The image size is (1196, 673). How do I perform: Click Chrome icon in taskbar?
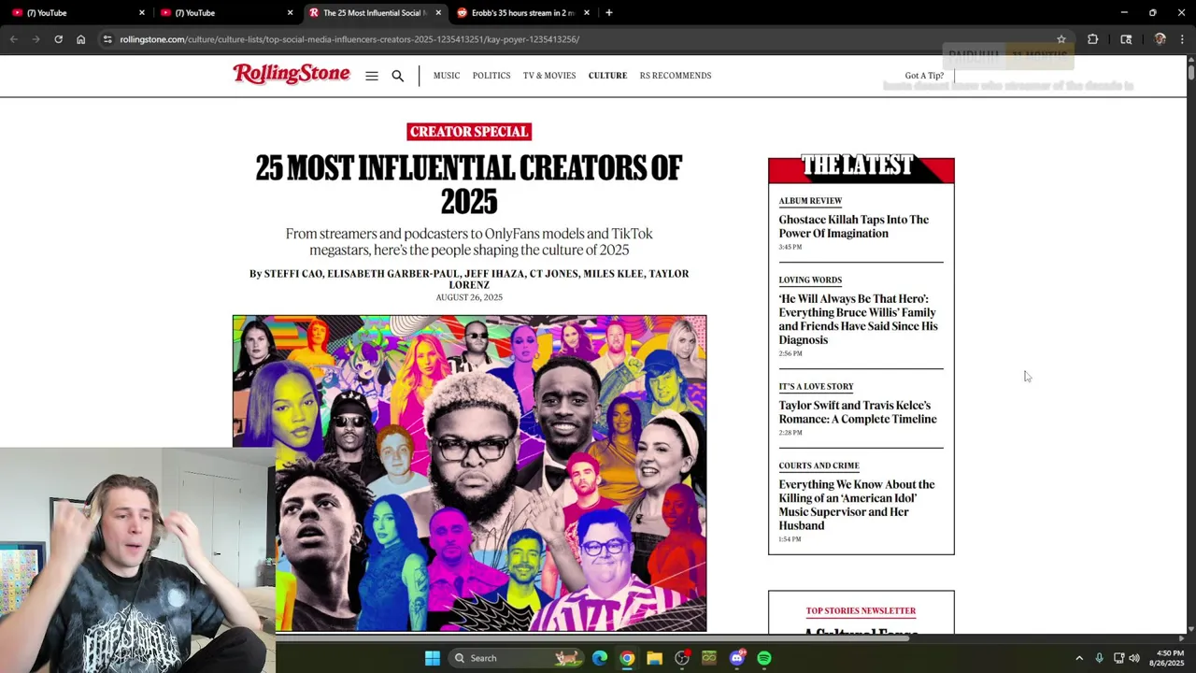coord(627,658)
